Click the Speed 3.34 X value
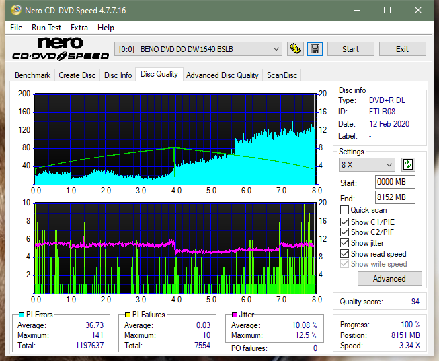This screenshot has width=439, height=361. coord(409,346)
